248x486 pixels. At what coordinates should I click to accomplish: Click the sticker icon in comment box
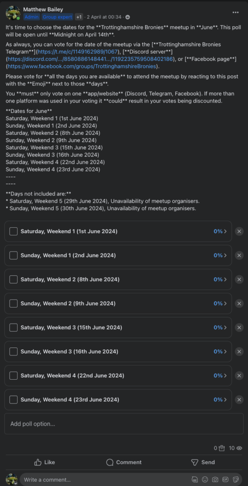[236, 479]
